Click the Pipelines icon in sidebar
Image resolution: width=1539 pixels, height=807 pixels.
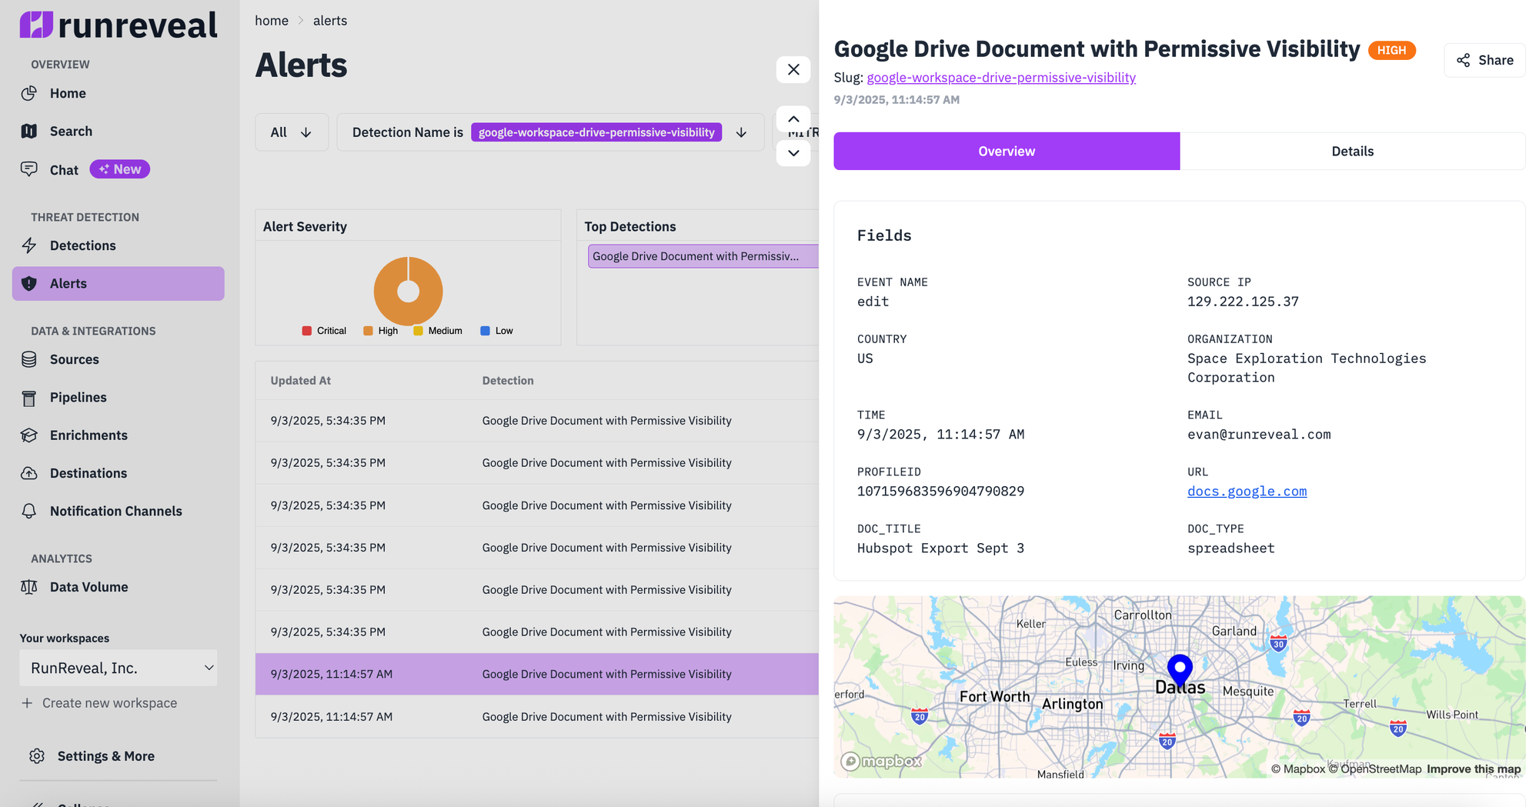pyautogui.click(x=29, y=397)
